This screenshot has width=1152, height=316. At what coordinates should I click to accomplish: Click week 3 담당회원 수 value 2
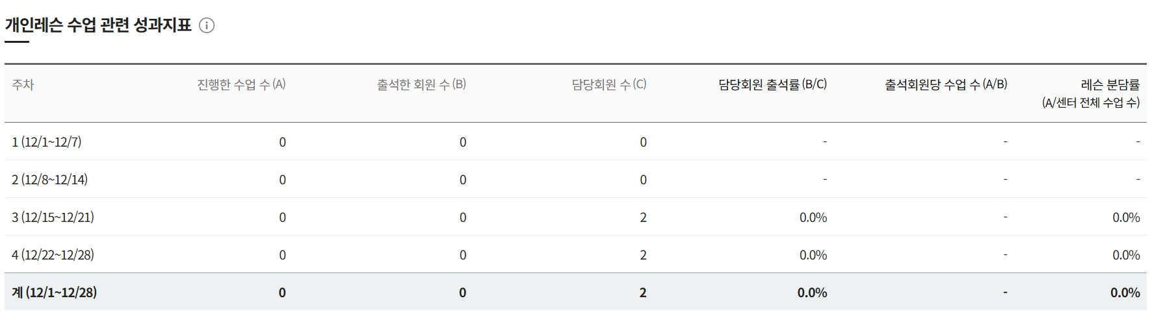pos(643,217)
